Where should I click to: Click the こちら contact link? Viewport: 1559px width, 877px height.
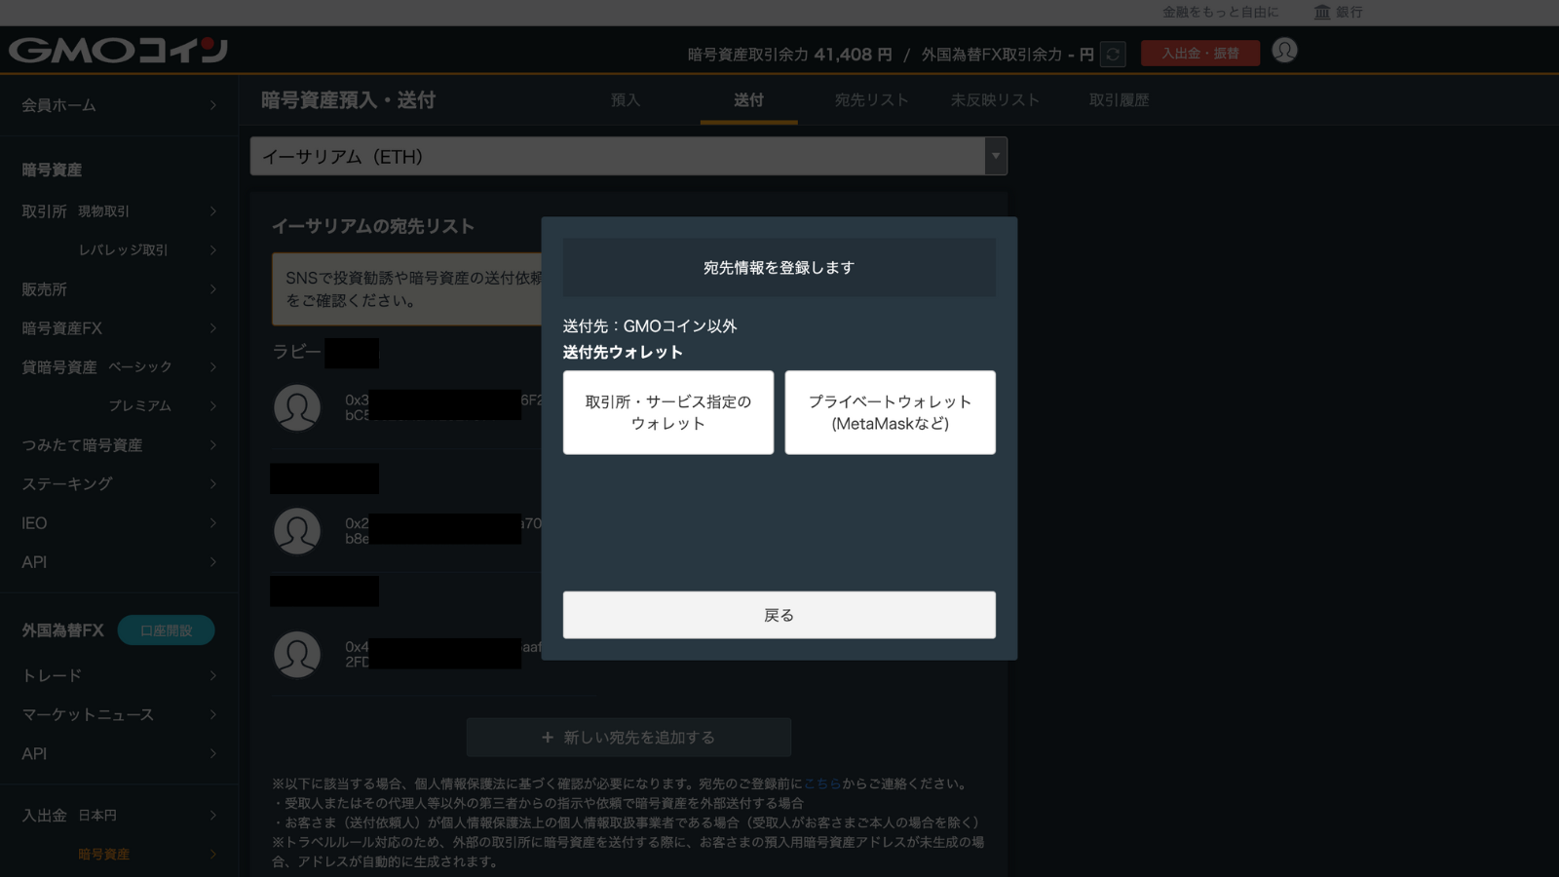click(x=821, y=783)
